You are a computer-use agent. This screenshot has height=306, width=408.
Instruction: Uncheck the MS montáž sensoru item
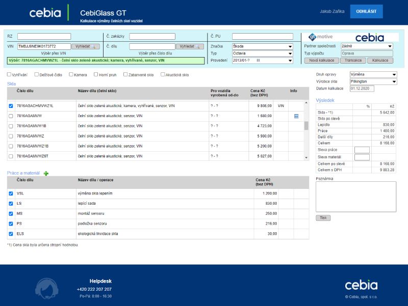pyautogui.click(x=11, y=214)
